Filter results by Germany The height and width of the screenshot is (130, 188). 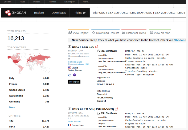click(x=14, y=102)
